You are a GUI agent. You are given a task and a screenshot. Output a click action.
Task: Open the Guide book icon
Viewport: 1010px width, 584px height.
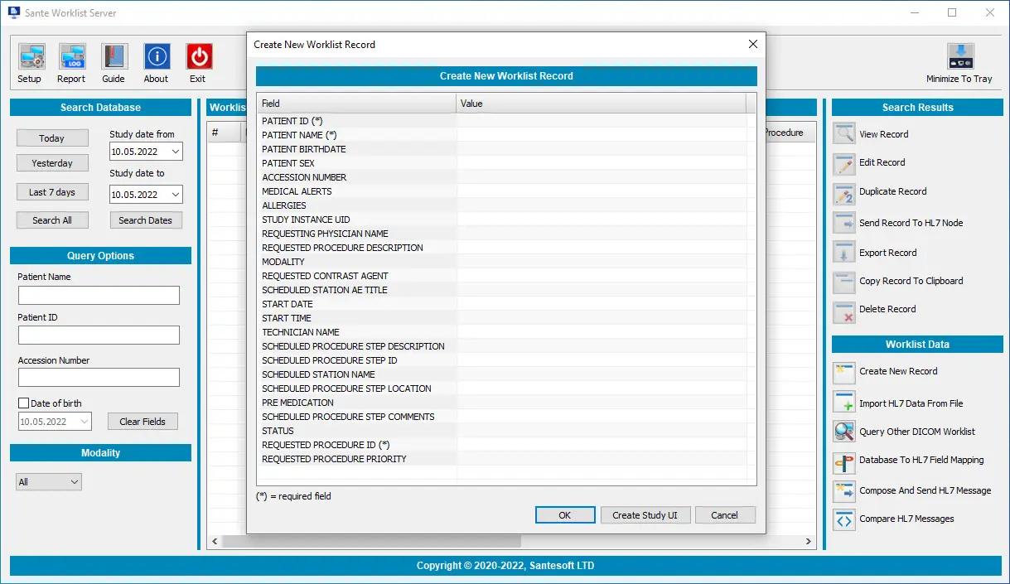click(114, 57)
